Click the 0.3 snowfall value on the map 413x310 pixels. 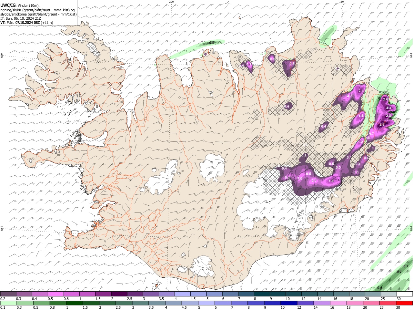click(x=304, y=156)
